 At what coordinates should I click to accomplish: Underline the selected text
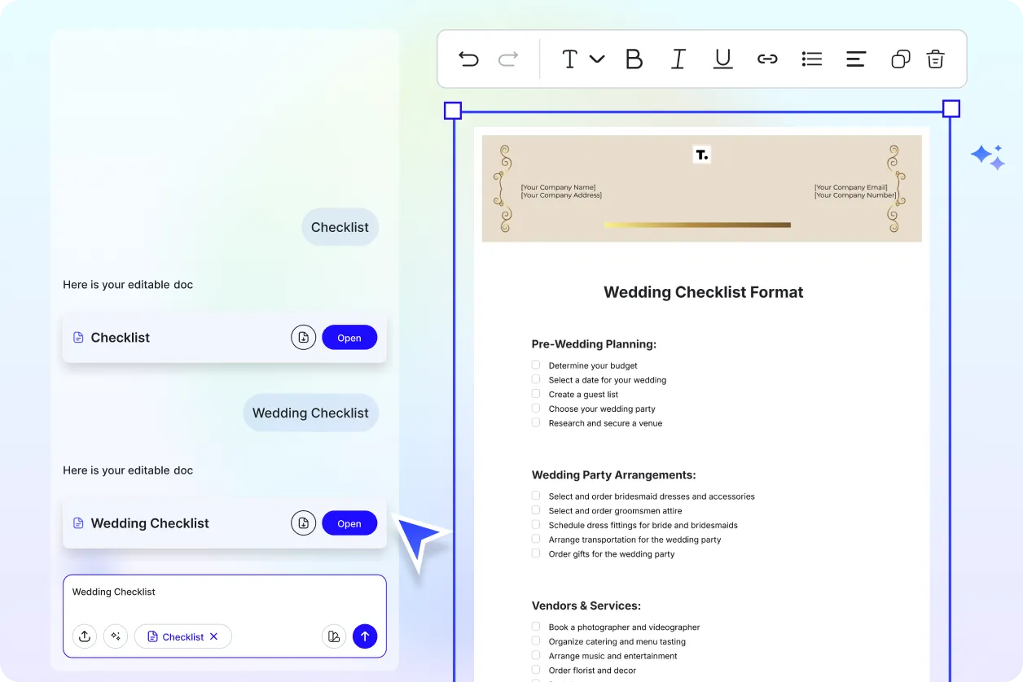pyautogui.click(x=722, y=59)
